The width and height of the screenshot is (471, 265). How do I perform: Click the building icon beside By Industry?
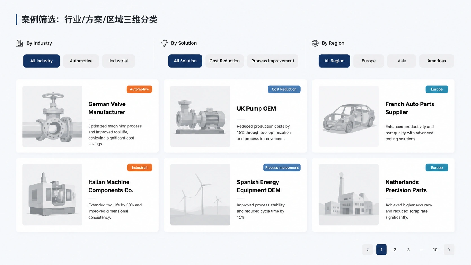[x=20, y=43]
